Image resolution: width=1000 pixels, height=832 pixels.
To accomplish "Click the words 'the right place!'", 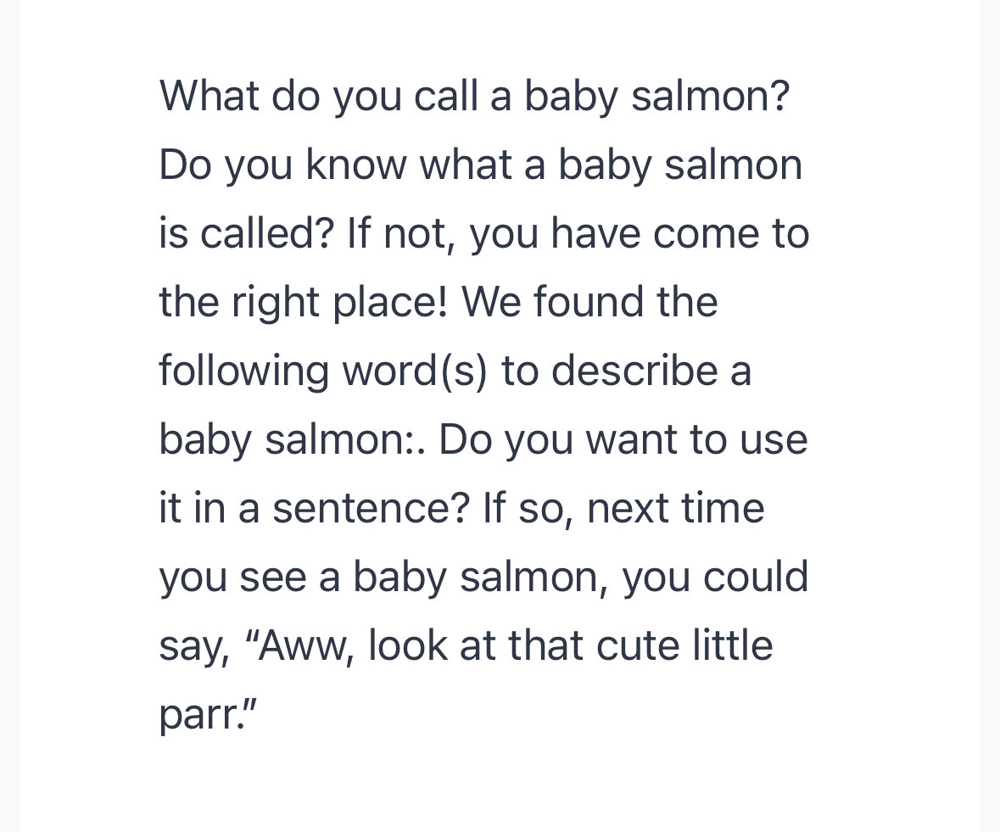I will click(x=304, y=302).
